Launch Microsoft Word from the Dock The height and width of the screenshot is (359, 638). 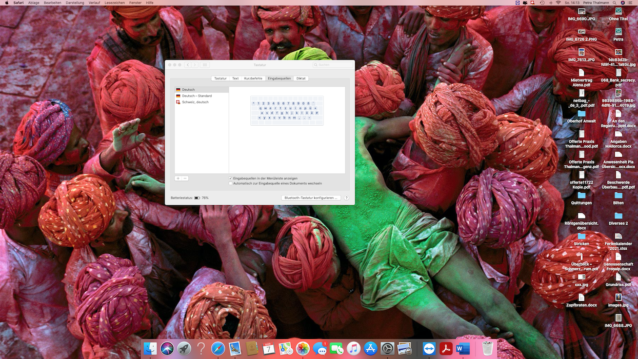pos(463,349)
